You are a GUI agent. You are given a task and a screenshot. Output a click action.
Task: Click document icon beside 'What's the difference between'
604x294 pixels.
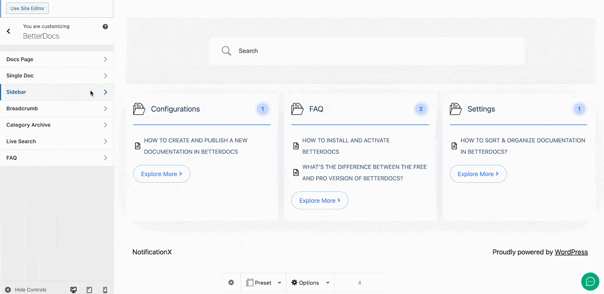[x=296, y=172]
